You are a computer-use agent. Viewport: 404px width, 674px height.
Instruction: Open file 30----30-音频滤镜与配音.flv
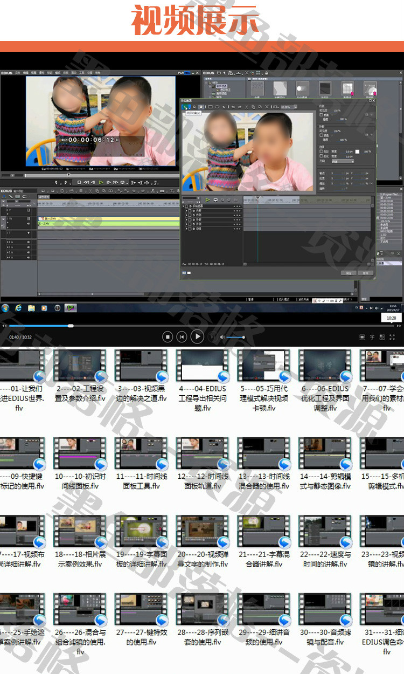325,620
